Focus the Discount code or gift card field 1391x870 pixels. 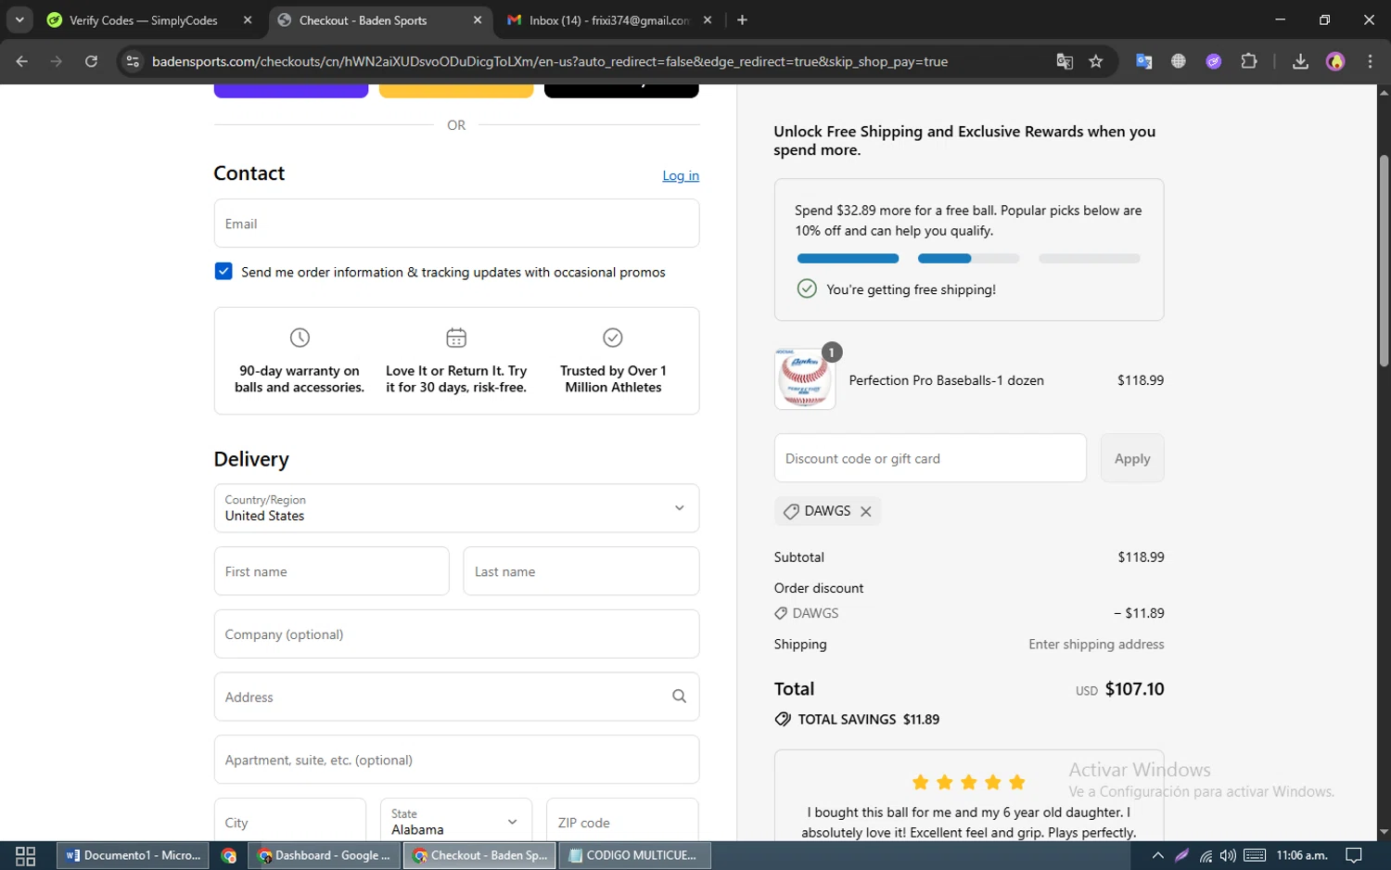pyautogui.click(x=930, y=458)
